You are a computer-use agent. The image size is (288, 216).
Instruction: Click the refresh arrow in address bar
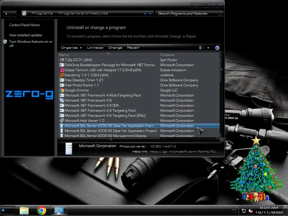[150, 13]
